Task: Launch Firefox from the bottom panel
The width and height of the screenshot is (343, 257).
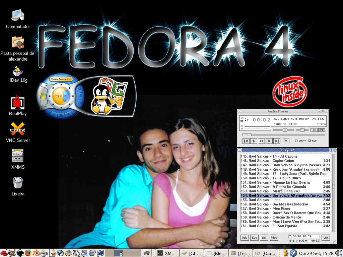Action: tap(28, 253)
